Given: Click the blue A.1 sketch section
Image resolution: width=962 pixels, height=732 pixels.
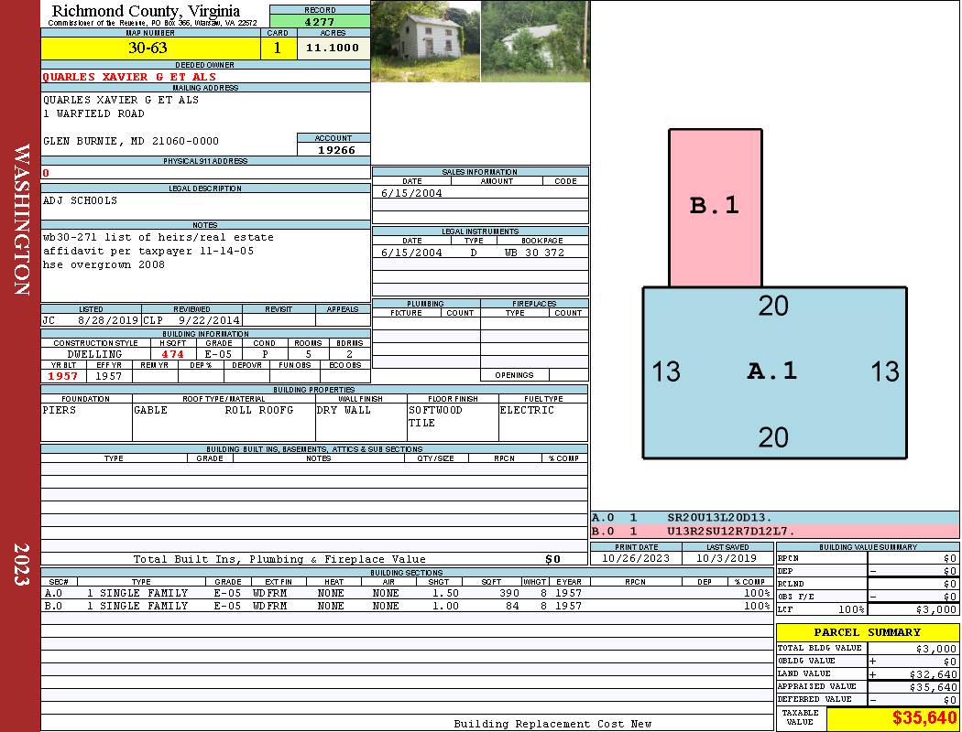Looking at the screenshot, I should click(774, 372).
